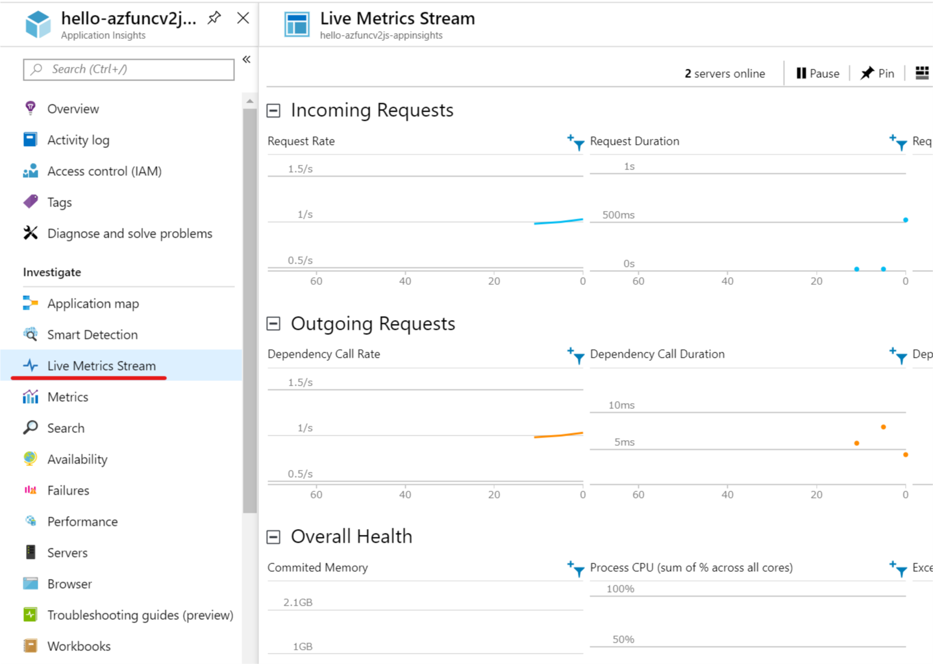Viewport: 933px width, 664px height.
Task: Select Access control (IAM)
Action: 104,171
